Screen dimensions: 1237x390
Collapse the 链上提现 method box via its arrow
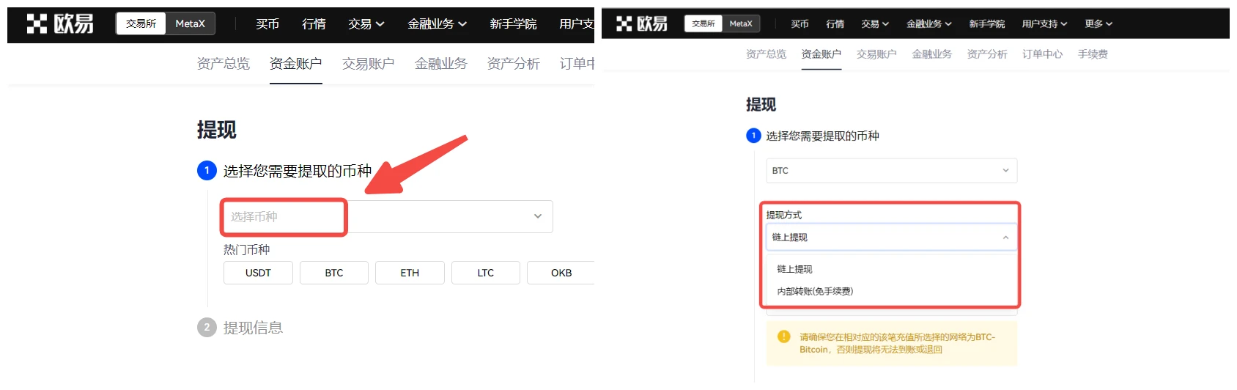tap(1005, 238)
